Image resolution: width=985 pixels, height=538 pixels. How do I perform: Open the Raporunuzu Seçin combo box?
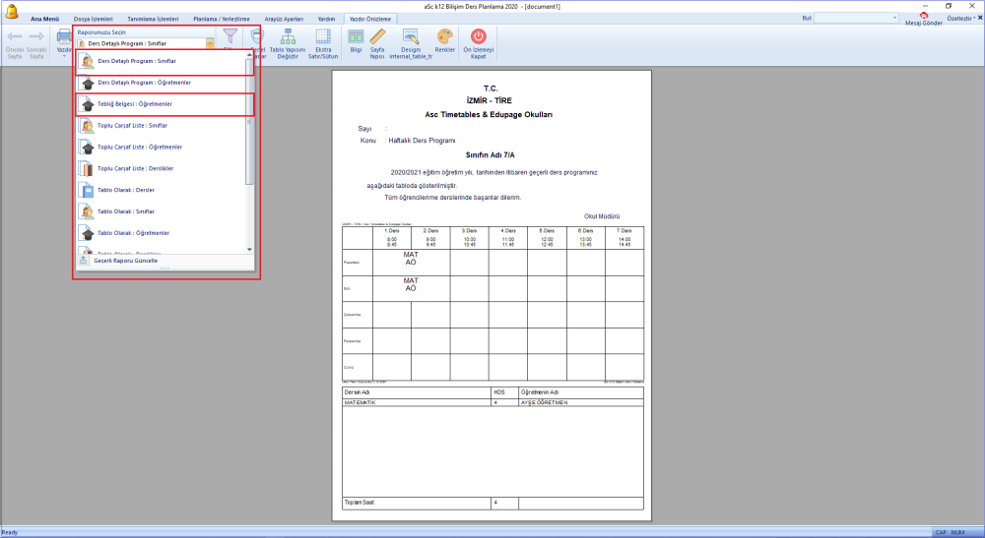point(145,44)
